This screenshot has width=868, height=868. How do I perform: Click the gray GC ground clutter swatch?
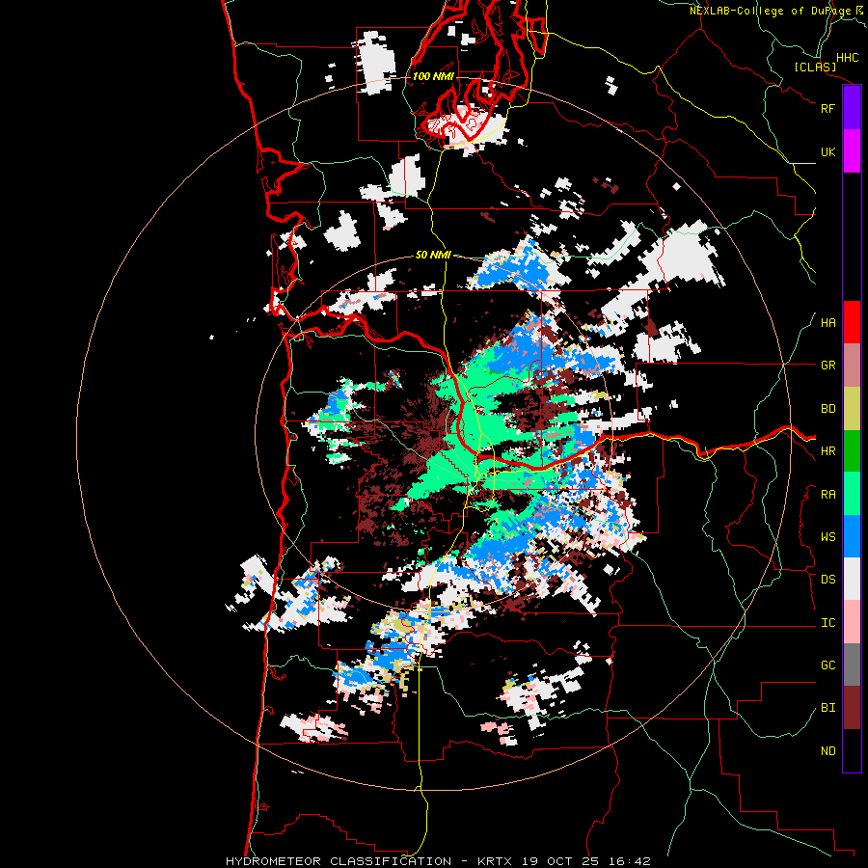pyautogui.click(x=852, y=665)
